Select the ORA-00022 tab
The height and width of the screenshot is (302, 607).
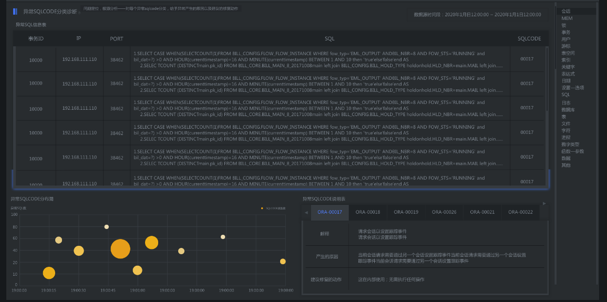pos(520,212)
